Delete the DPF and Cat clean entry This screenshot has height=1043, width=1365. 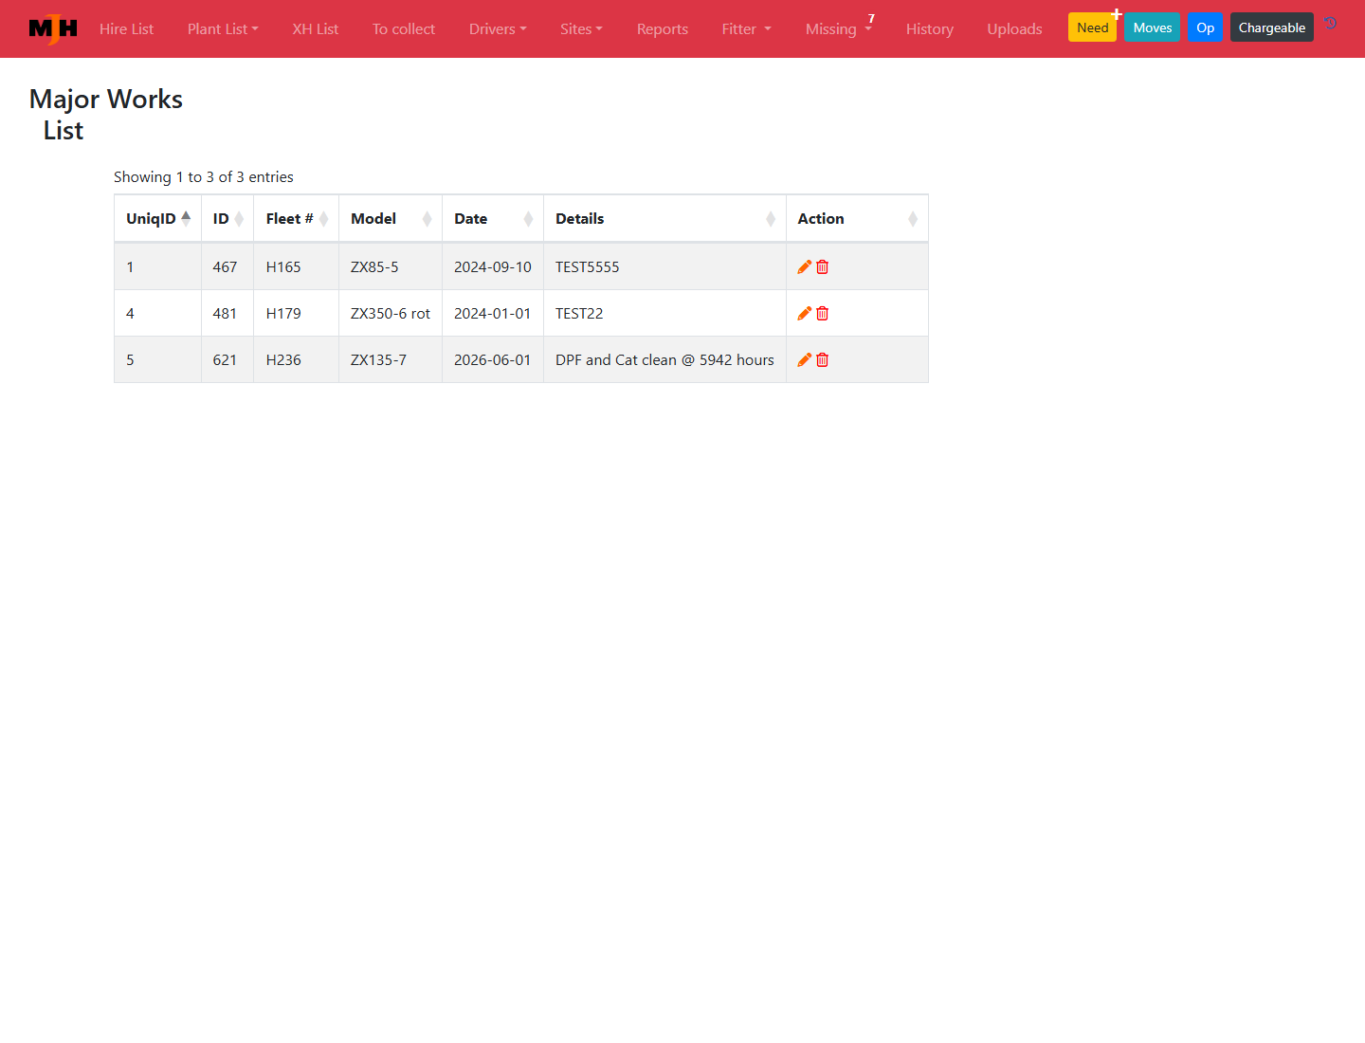(x=823, y=360)
